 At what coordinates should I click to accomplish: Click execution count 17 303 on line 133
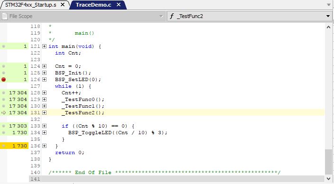pyautogui.click(x=18, y=126)
